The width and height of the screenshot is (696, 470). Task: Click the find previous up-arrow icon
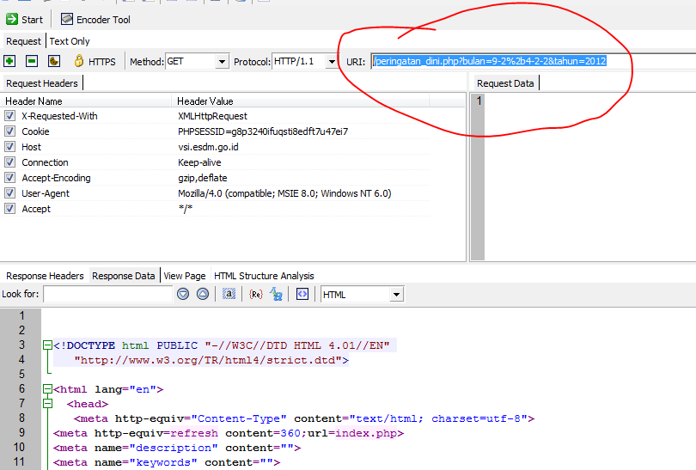click(203, 294)
